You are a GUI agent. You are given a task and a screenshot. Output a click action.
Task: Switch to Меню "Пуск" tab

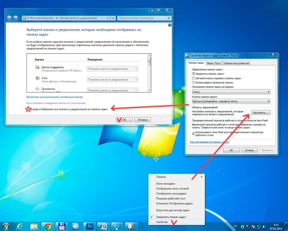point(214,63)
